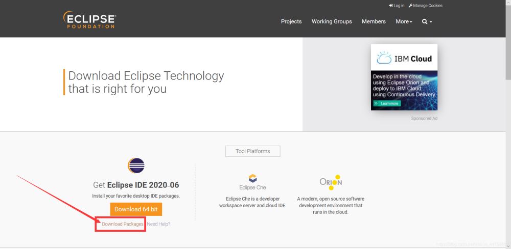This screenshot has width=511, height=249.
Task: Click the Eclipse Foundation logo
Action: (89, 20)
